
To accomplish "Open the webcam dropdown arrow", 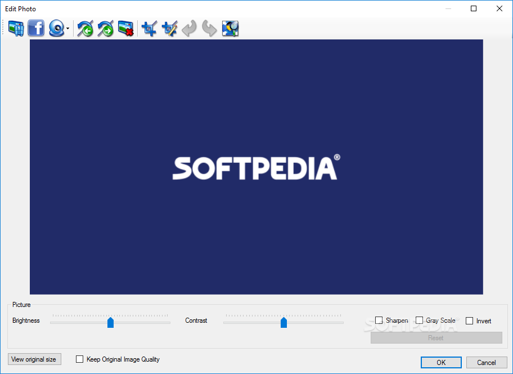I will click(x=67, y=29).
